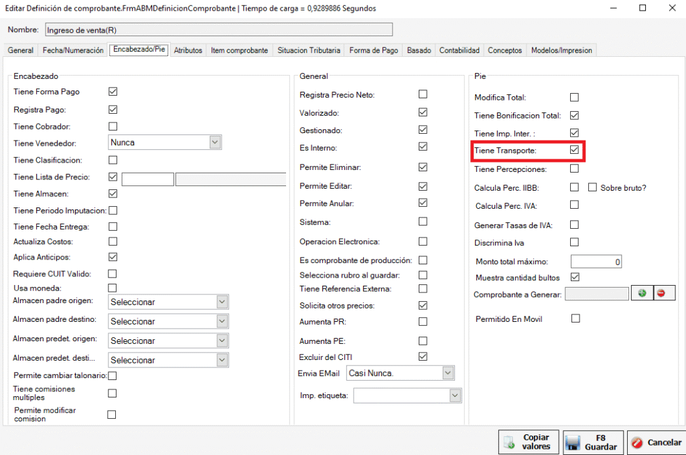Check the Sobre bruto? option
686x455 pixels.
(592, 187)
